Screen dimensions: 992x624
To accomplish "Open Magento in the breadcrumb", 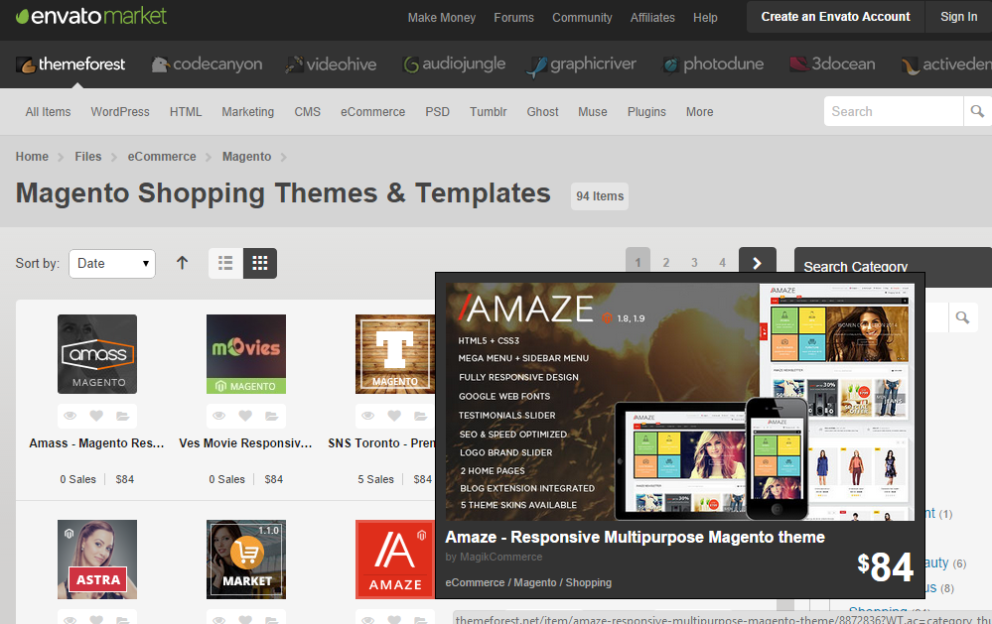I will 246,156.
